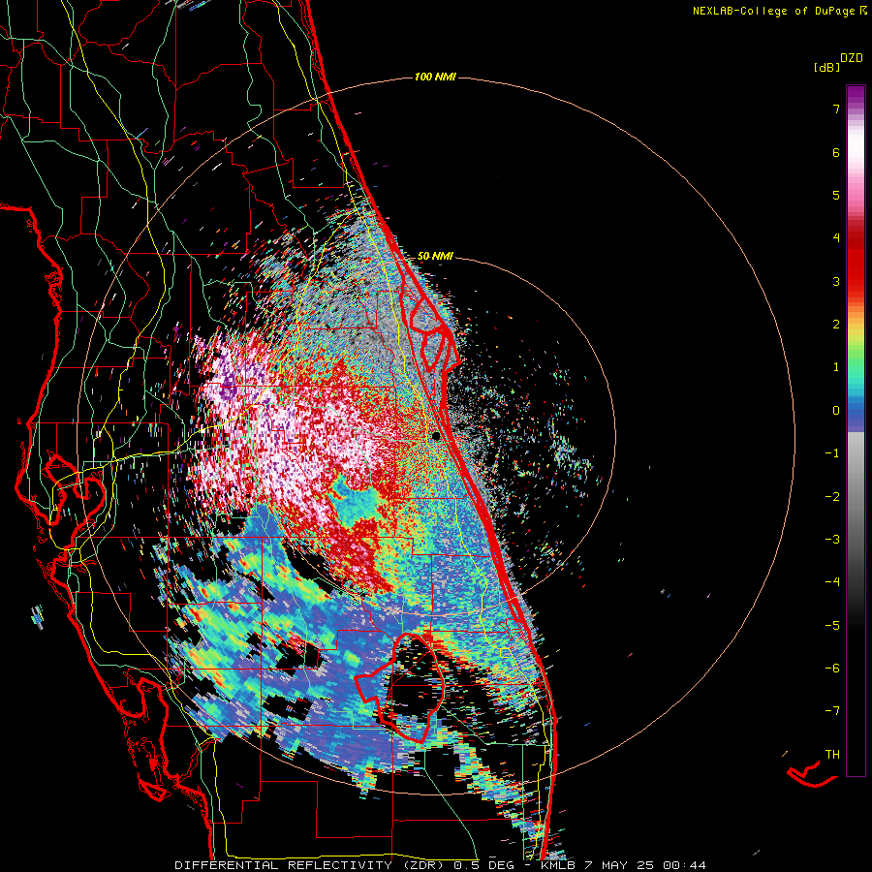Image resolution: width=872 pixels, height=872 pixels.
Task: Click the -5 value on color scale
Action: click(x=832, y=625)
